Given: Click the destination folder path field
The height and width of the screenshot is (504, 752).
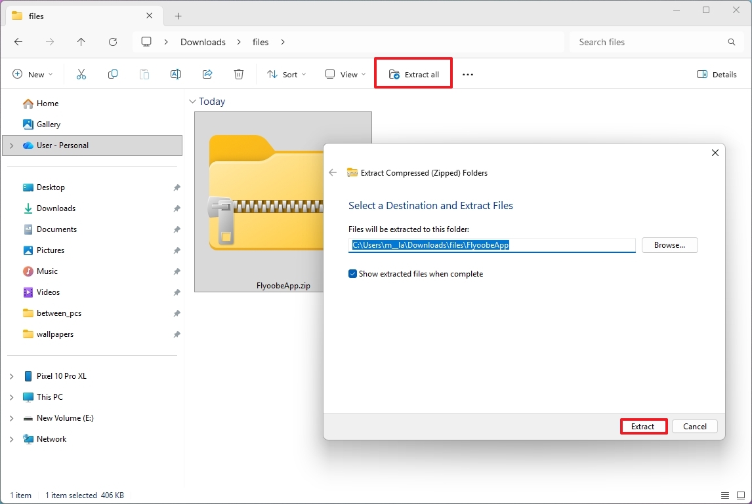Looking at the screenshot, I should coord(492,244).
